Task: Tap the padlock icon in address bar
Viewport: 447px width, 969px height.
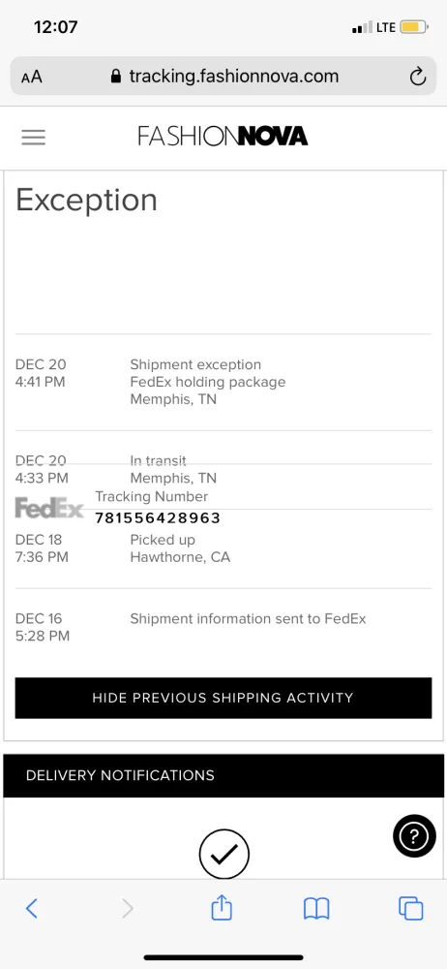Action: pyautogui.click(x=115, y=77)
